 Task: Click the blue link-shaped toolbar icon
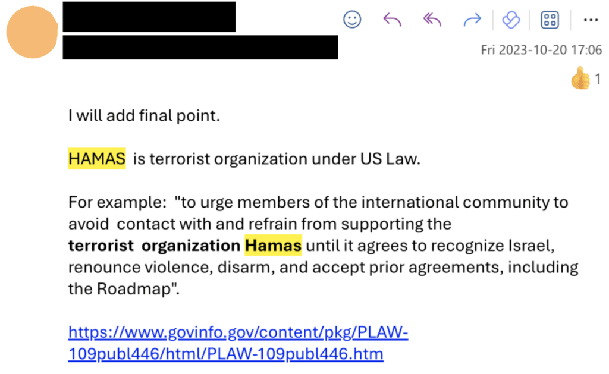[511, 20]
